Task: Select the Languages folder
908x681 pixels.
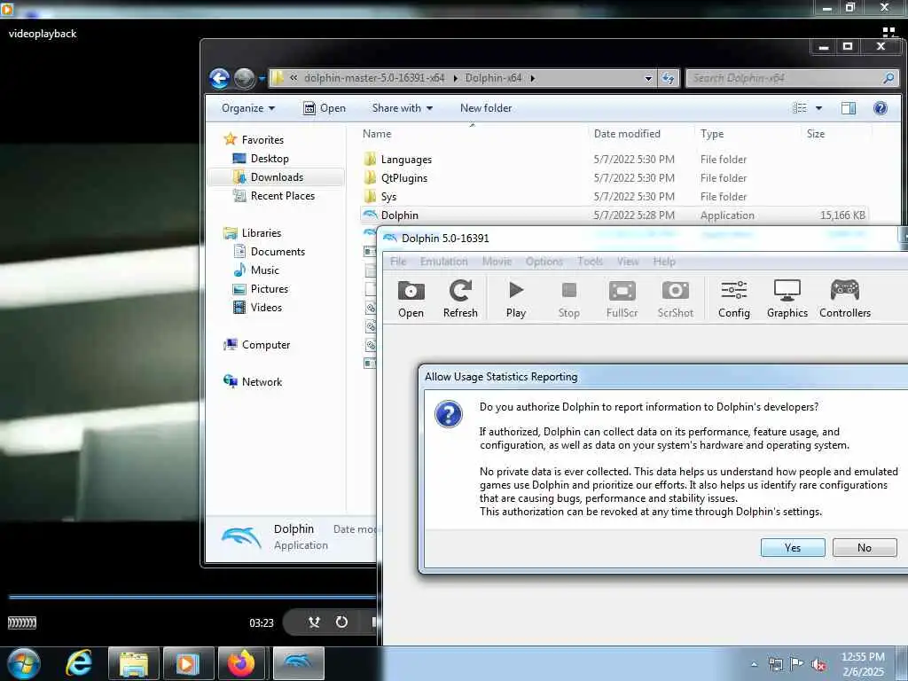Action: tap(406, 160)
